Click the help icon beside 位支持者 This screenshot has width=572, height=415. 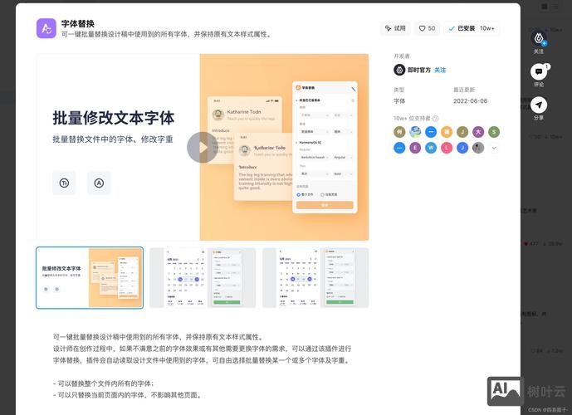(435, 118)
